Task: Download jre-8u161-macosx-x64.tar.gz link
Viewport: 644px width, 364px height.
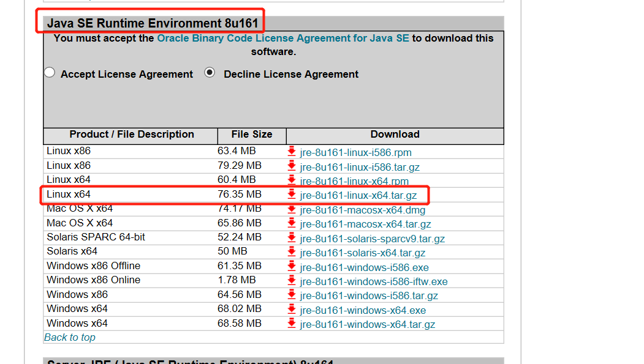Action: click(x=366, y=225)
